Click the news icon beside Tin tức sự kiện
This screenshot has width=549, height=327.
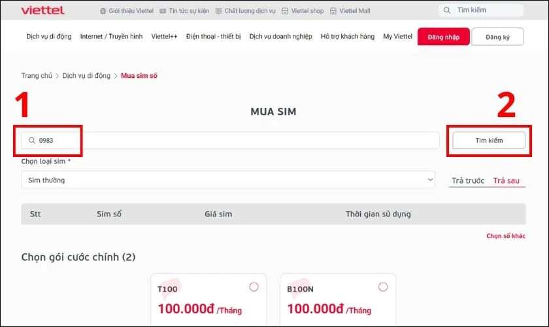163,11
